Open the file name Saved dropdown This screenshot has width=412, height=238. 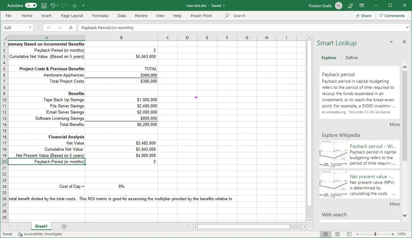pos(224,5)
